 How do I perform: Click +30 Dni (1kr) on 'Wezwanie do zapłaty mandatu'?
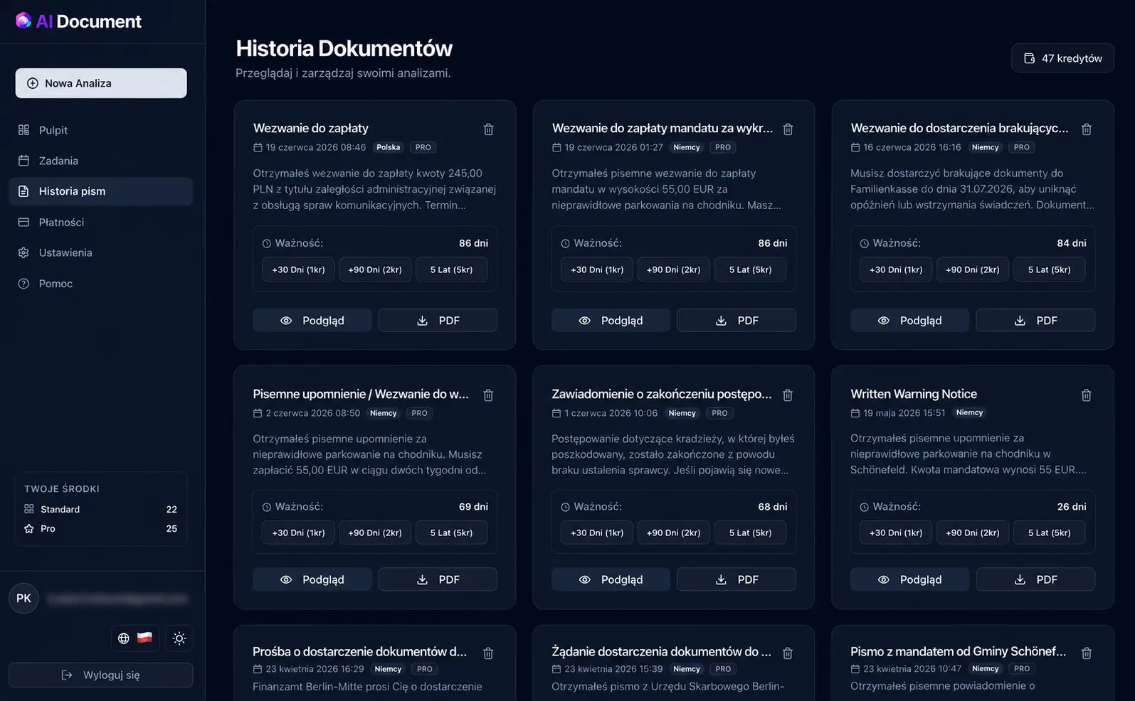(x=597, y=269)
